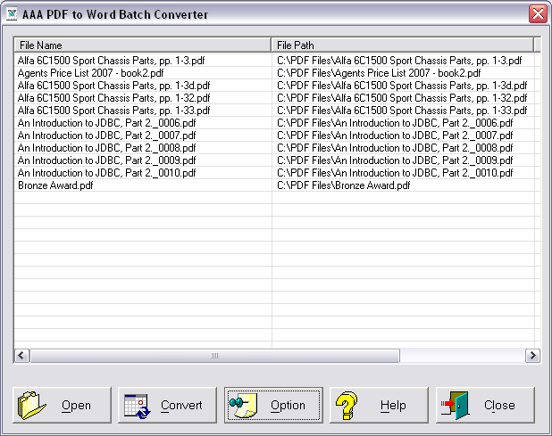Click the horizontal scrollbar left arrow
552x436 pixels.
coord(21,356)
